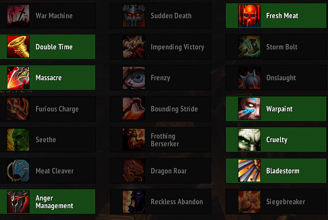Deselect the Warpaint talent
This screenshot has height=220, width=328.
click(x=277, y=109)
